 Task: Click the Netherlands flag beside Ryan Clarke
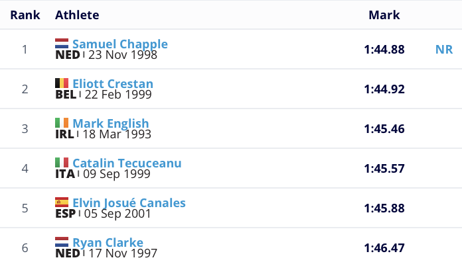point(62,242)
